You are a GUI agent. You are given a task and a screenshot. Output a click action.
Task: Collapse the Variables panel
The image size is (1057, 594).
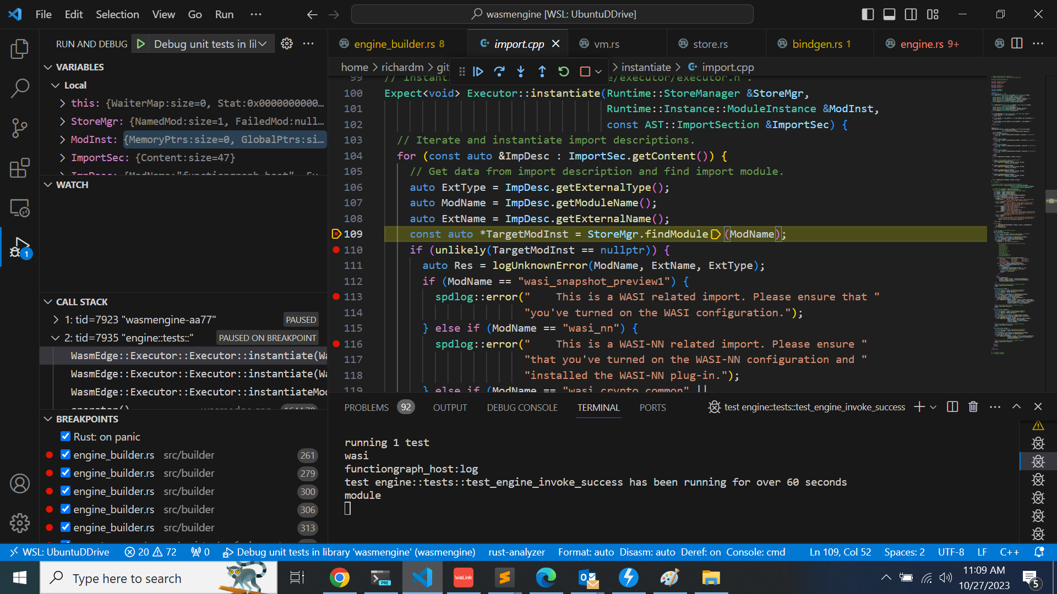(x=48, y=67)
